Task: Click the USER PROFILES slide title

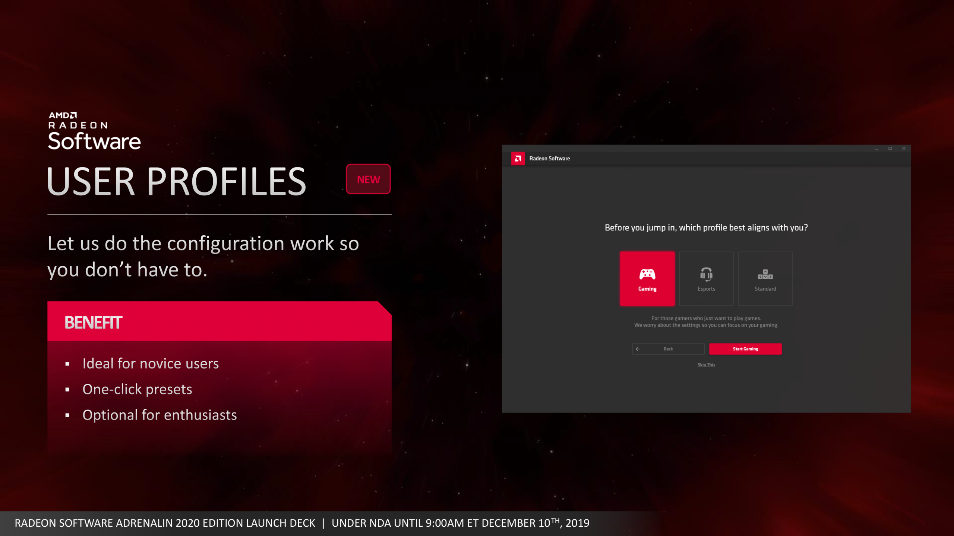Action: tap(176, 182)
